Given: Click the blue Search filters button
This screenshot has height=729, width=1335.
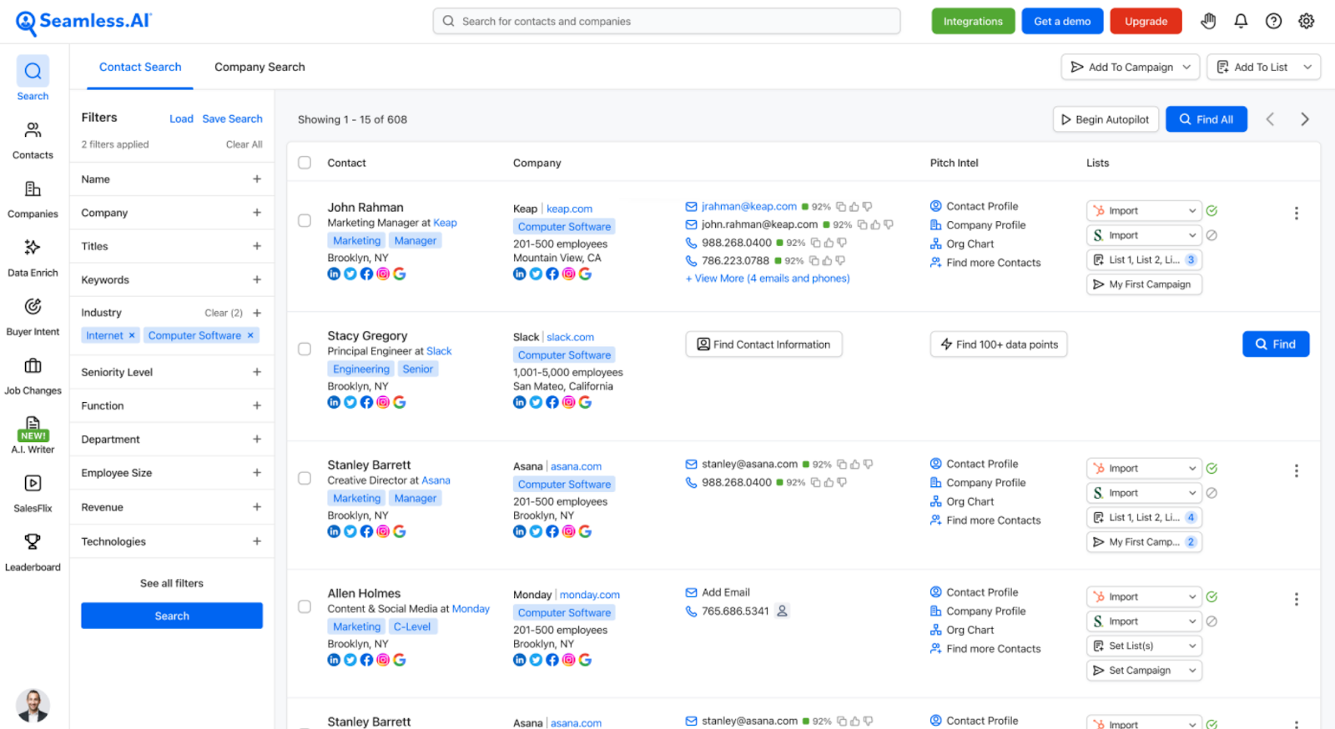Looking at the screenshot, I should coord(172,616).
